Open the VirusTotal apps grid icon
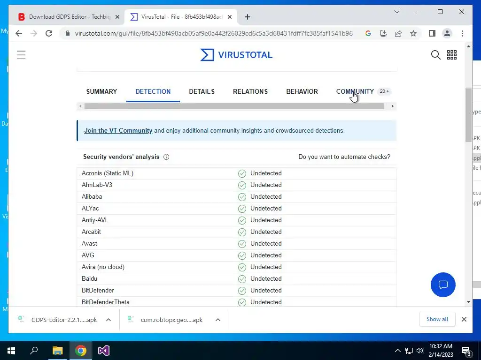 point(451,55)
